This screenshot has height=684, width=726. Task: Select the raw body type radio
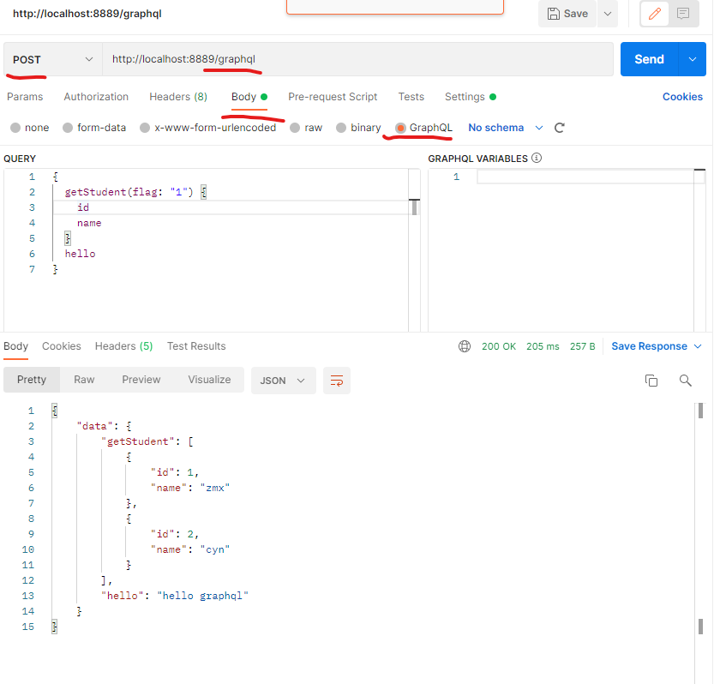coord(296,128)
